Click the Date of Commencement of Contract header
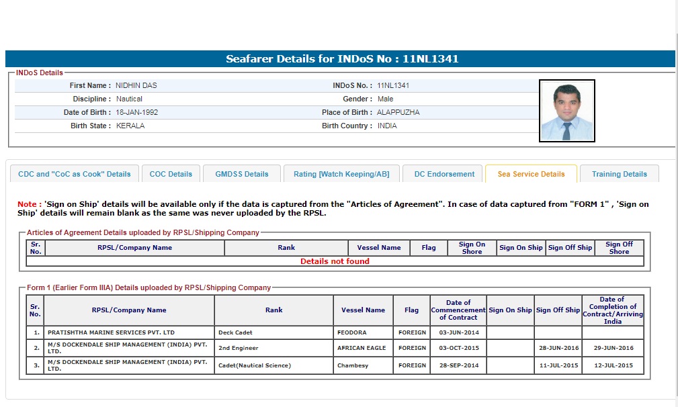 pos(458,310)
